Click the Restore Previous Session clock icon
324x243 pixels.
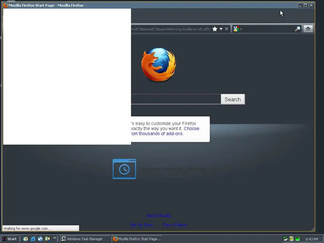(x=124, y=169)
